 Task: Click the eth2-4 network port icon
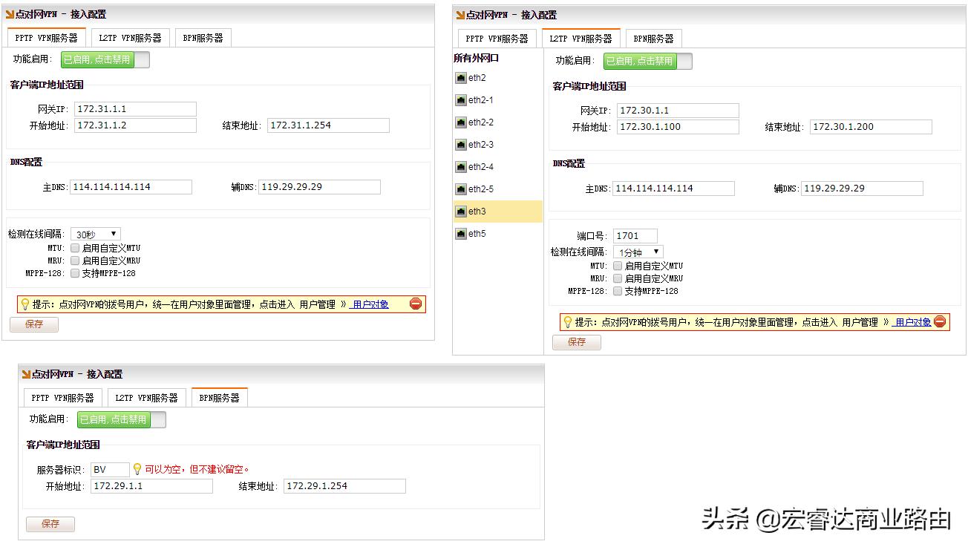[462, 166]
